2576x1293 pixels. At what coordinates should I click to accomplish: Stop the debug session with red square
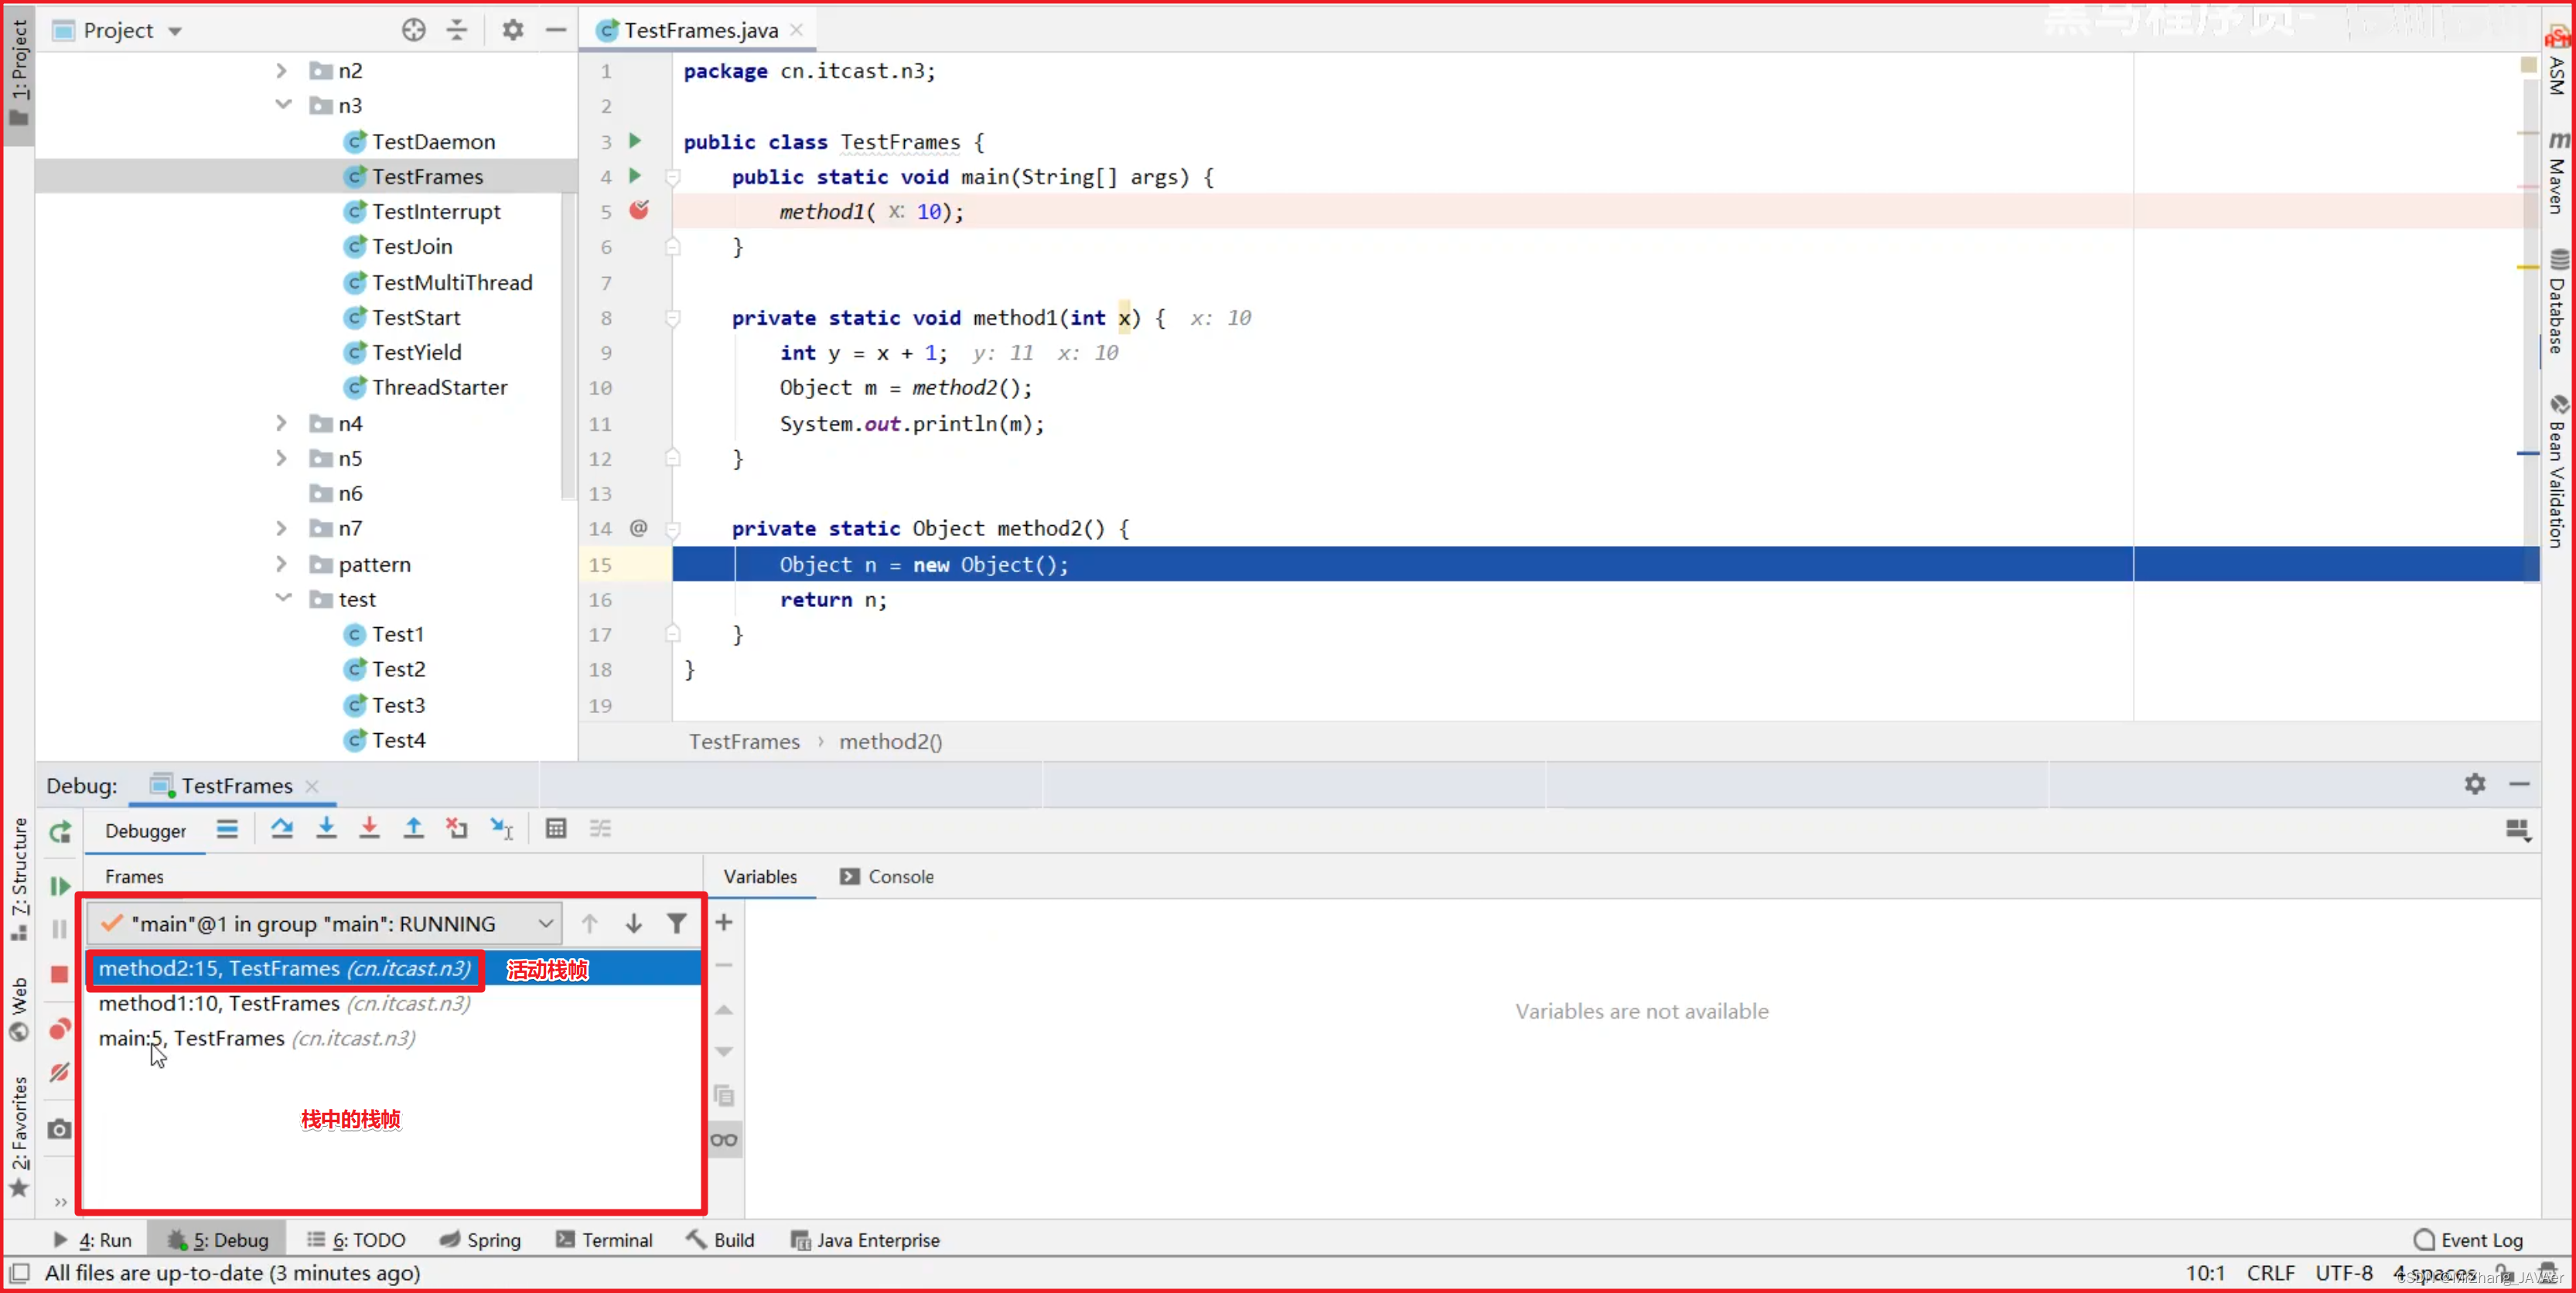[60, 974]
